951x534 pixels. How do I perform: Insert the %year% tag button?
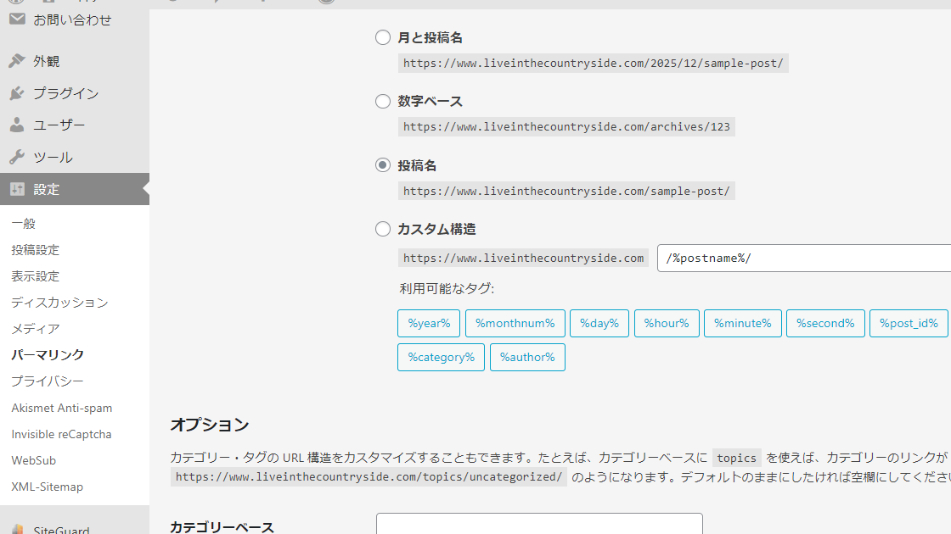pos(429,323)
